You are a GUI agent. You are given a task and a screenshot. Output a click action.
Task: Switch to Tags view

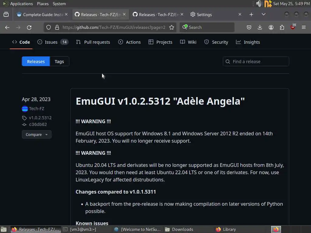[x=59, y=62]
